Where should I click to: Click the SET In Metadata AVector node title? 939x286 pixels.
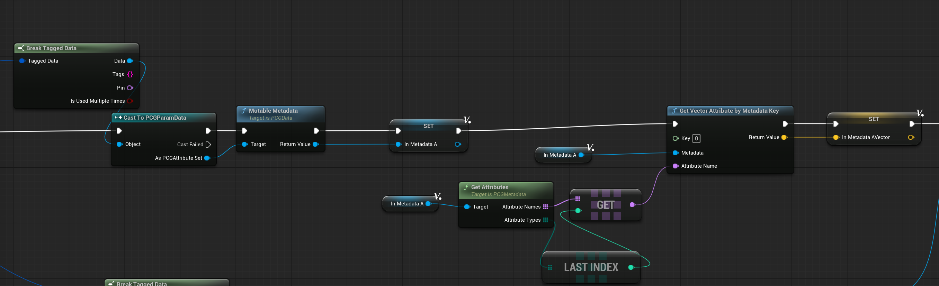point(873,119)
